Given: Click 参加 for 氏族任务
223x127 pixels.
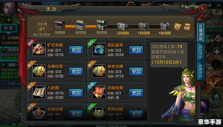Looking at the screenshot, I should pyautogui.click(x=136, y=93).
